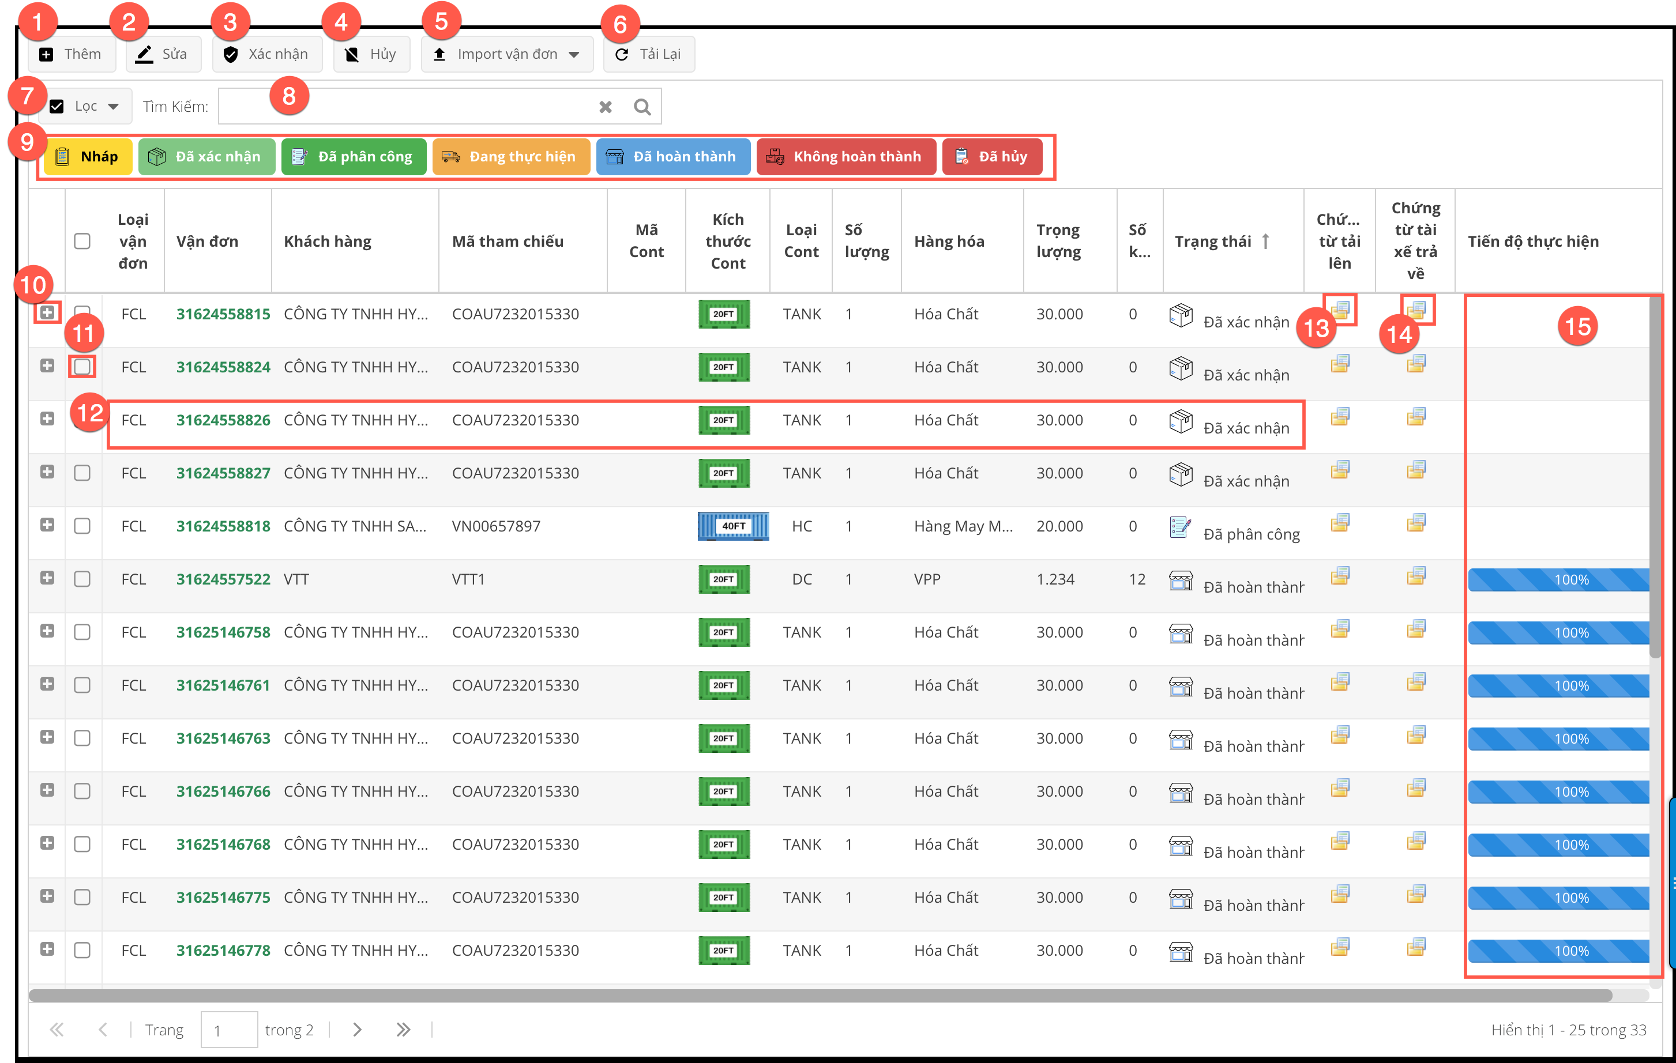Click the Tải Lại reload icon
The image size is (1676, 1063).
[x=622, y=54]
